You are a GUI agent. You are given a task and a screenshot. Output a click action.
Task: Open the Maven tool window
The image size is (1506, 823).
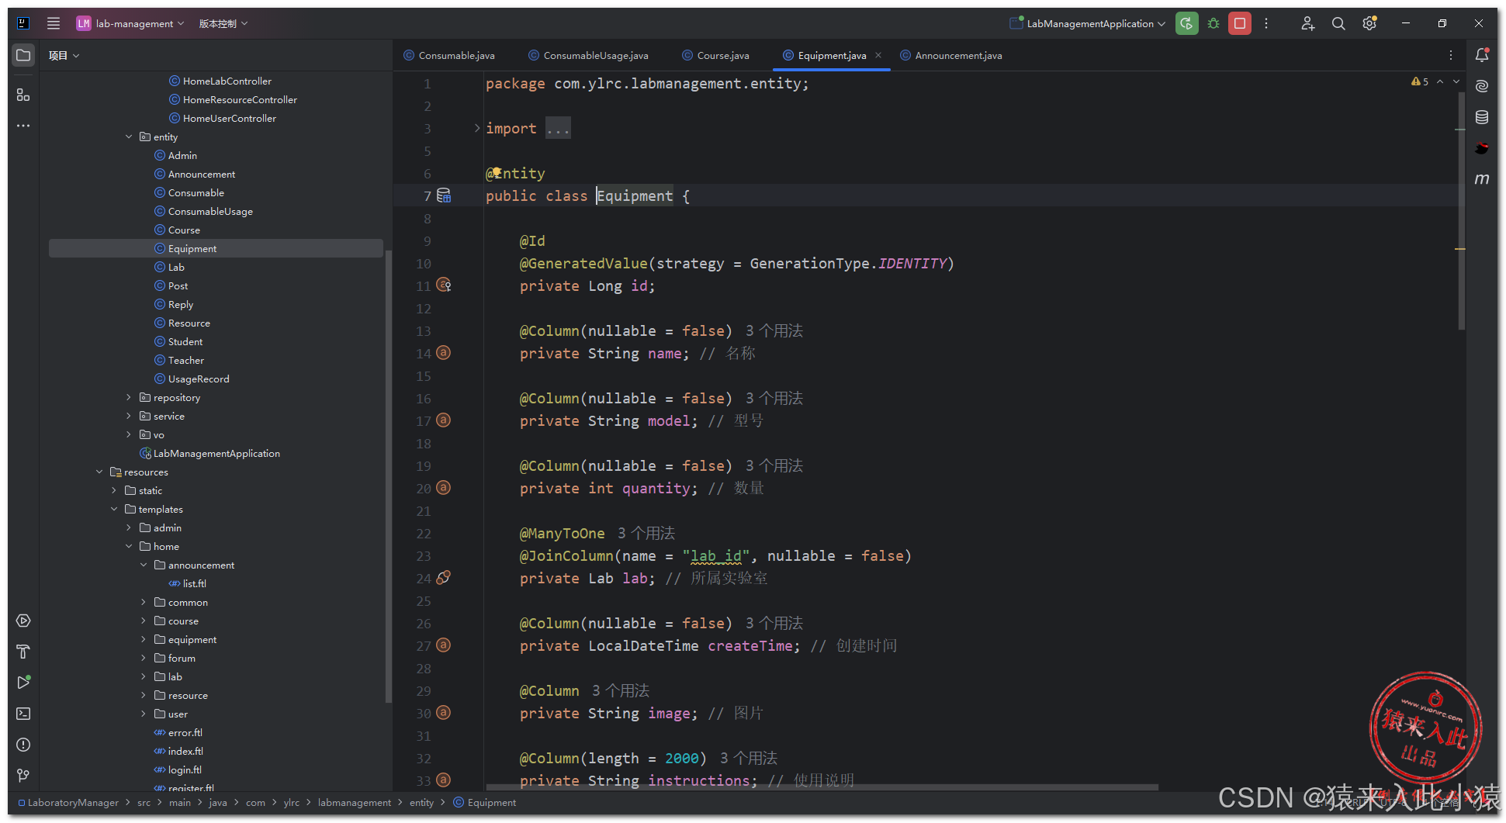[1482, 179]
